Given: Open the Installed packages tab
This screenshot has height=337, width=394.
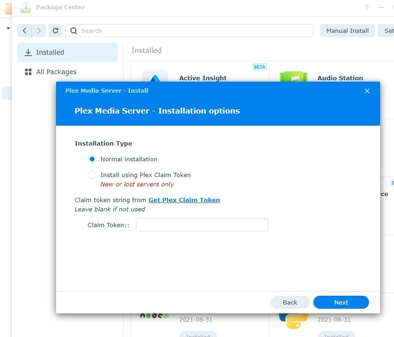Looking at the screenshot, I should [x=67, y=53].
